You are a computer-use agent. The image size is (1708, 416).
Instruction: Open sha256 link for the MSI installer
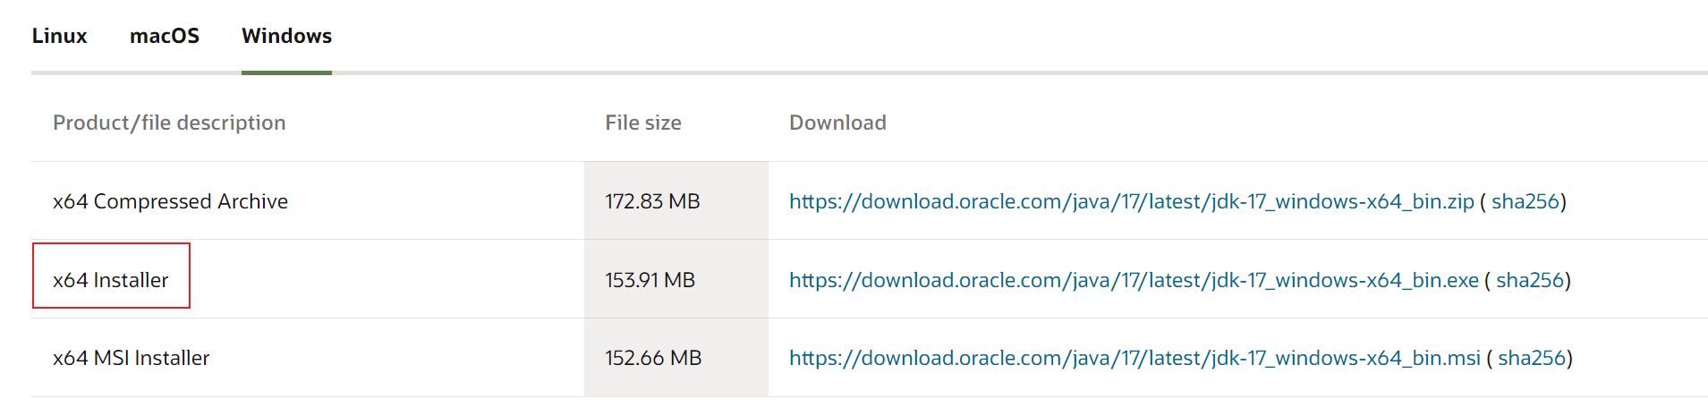(x=1532, y=358)
